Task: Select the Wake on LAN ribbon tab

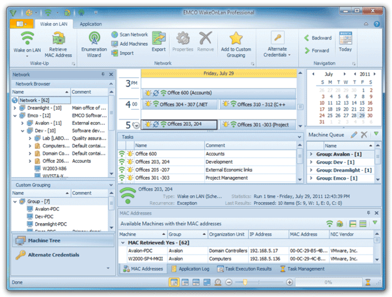Action: (54, 24)
